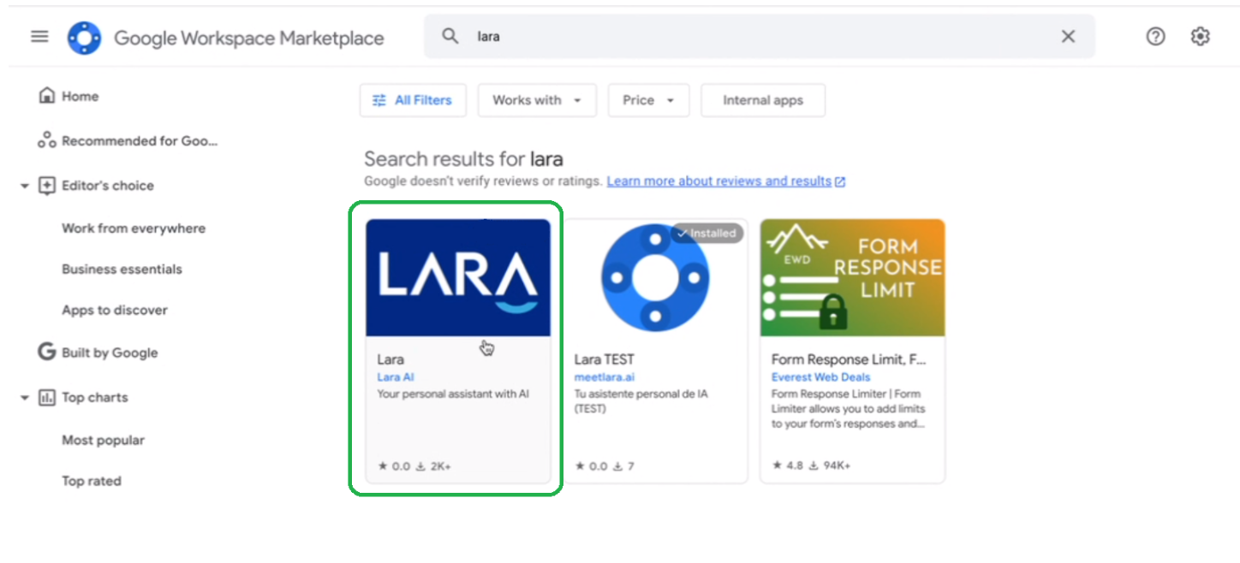This screenshot has height=563, width=1240.
Task: Click the Google G icon
Action: [47, 352]
